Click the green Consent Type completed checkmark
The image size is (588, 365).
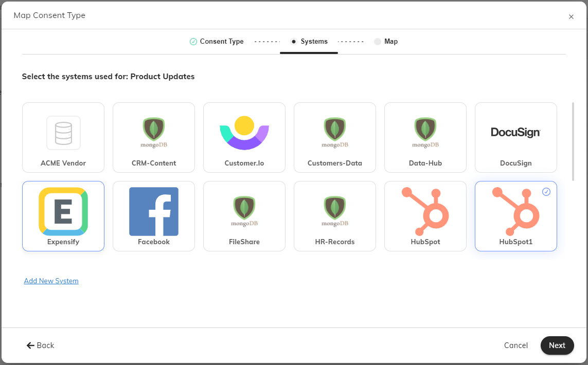pyautogui.click(x=193, y=42)
